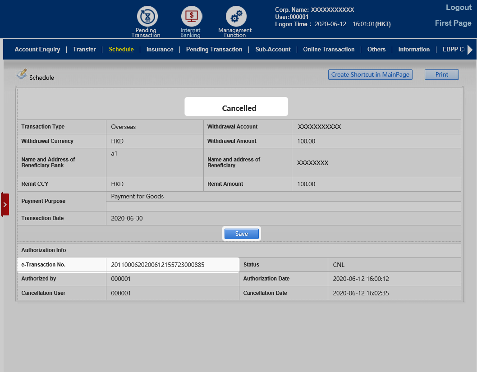Select the Information menu item

pyautogui.click(x=414, y=50)
